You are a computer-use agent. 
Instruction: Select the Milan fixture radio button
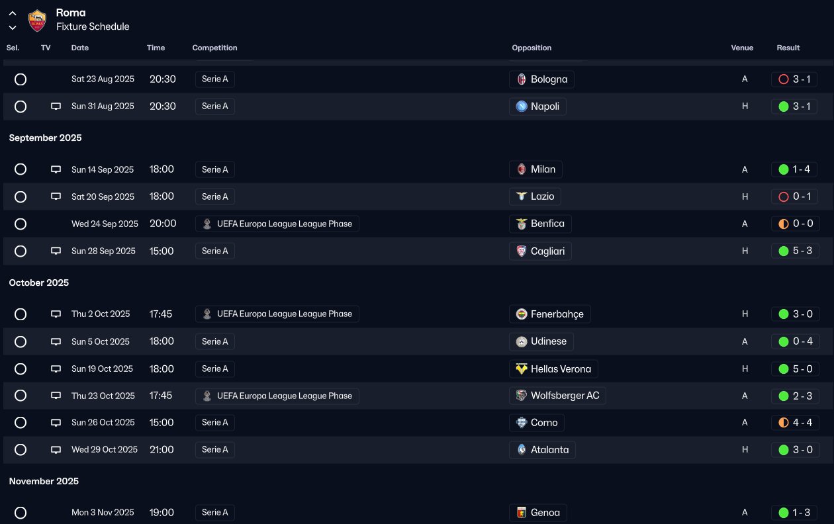[21, 169]
